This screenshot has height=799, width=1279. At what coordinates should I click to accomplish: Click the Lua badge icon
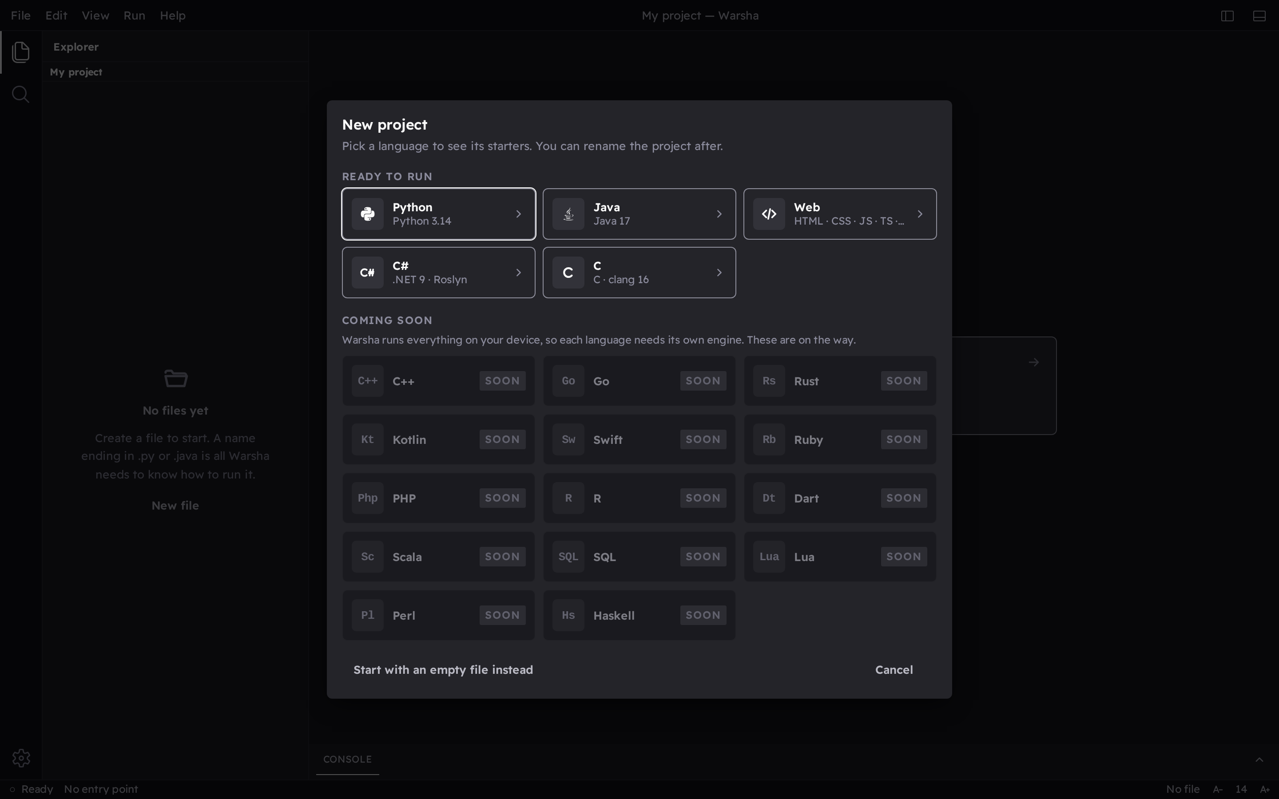(x=769, y=557)
